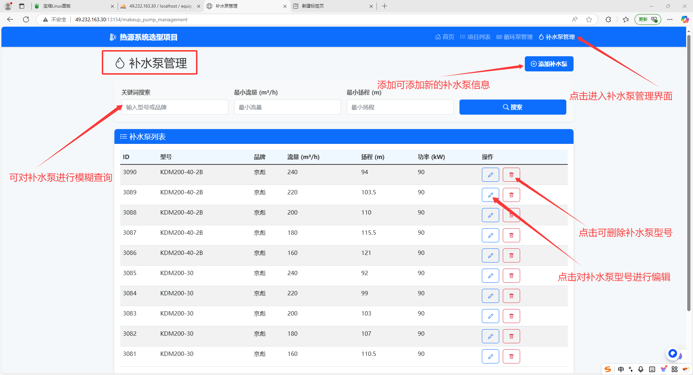Delete pump row ID 3084

511,296
